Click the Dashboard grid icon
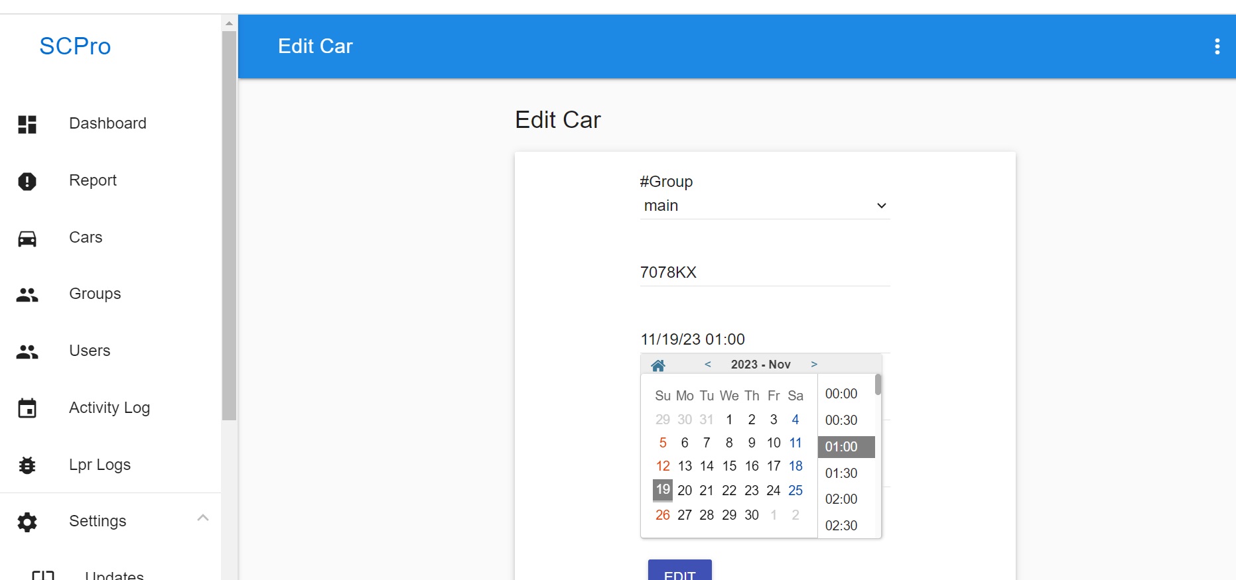The image size is (1236, 580). pyautogui.click(x=27, y=124)
